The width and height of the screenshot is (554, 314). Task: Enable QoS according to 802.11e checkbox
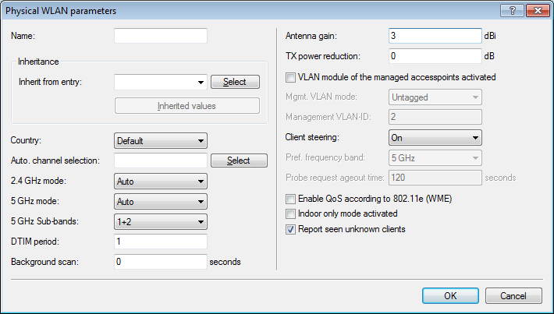(x=291, y=199)
